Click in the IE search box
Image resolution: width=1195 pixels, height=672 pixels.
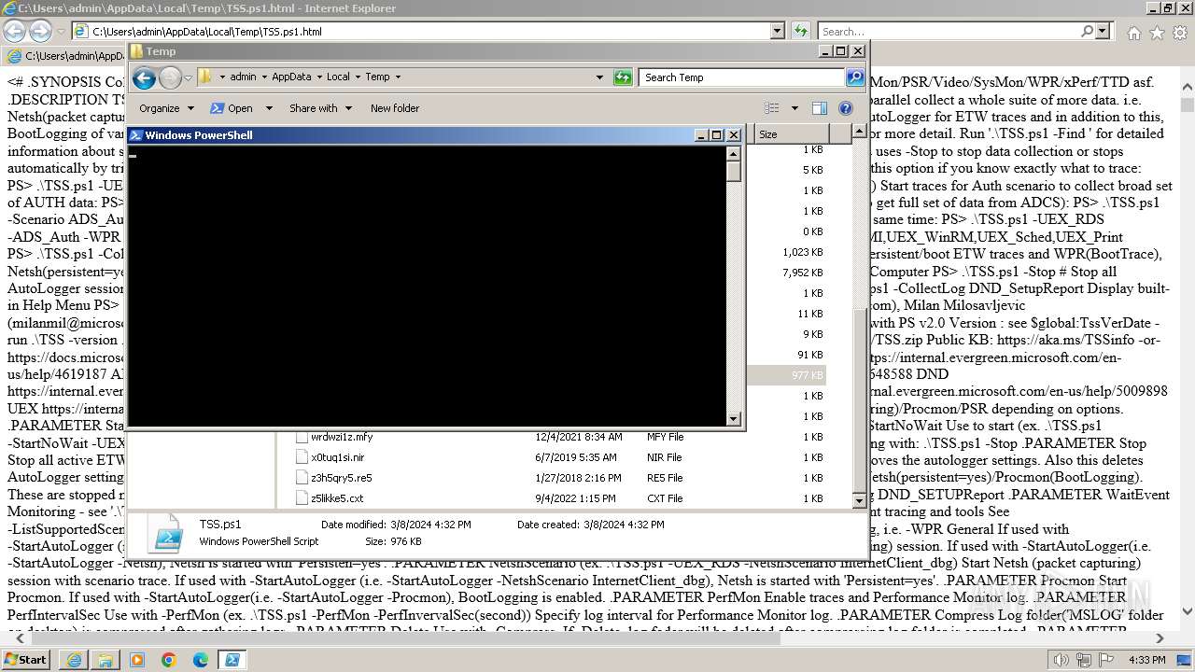(948, 31)
